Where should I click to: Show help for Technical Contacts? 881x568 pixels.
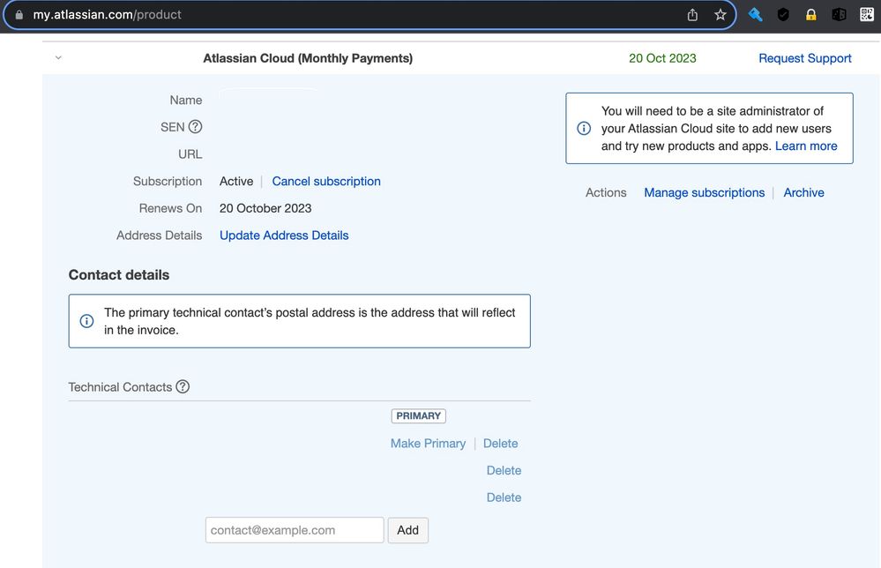coord(183,386)
